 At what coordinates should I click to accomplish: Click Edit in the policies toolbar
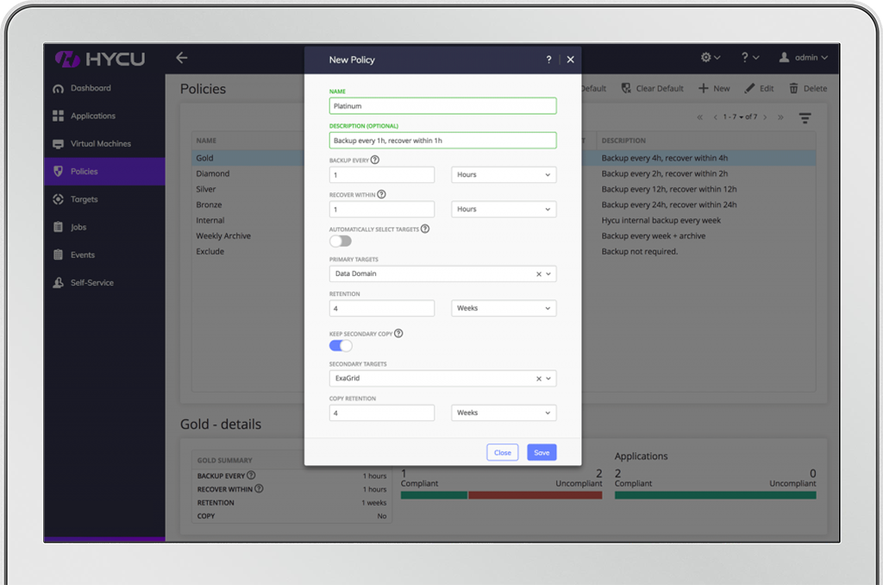pos(759,89)
